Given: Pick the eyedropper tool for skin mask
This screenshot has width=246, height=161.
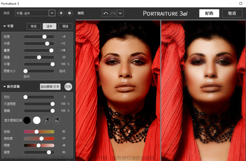Looking at the screenshot, I should 47,120.
